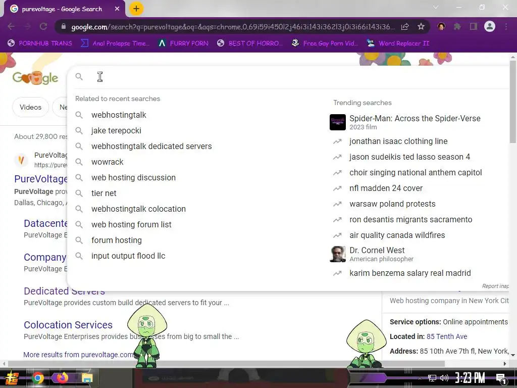Screen dimensions: 517x388
Task: Open Chrome from the taskbar
Action: 37,378
